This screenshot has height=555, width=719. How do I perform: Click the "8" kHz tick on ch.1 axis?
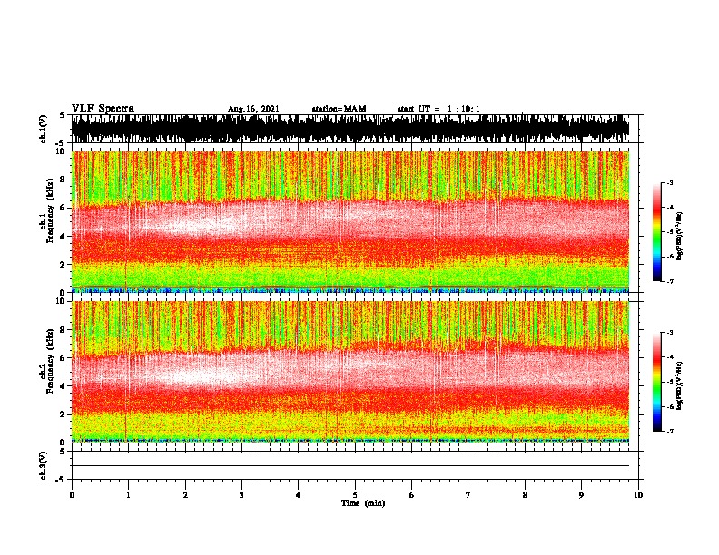pyautogui.click(x=64, y=180)
